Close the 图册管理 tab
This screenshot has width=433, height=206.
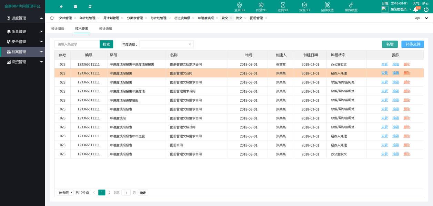point(266,18)
